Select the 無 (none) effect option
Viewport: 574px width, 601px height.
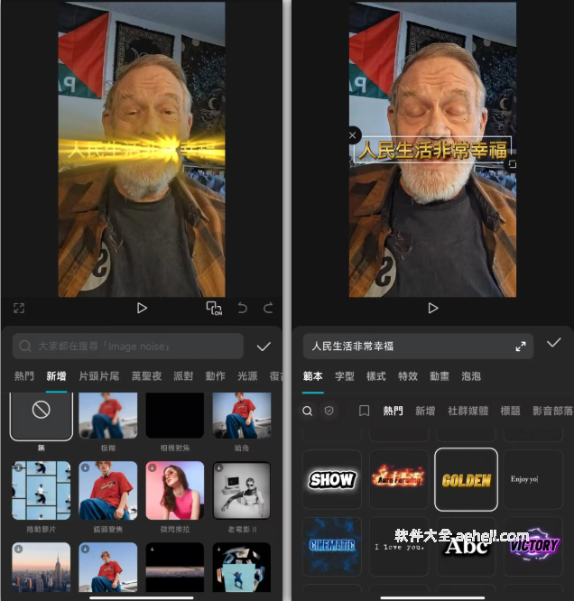click(x=41, y=417)
